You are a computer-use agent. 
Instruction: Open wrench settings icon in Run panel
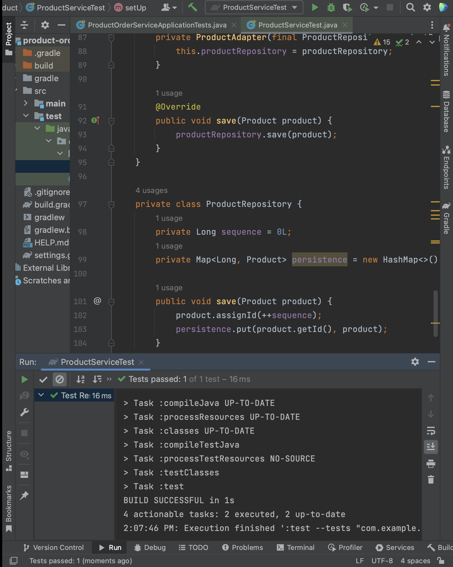point(24,412)
